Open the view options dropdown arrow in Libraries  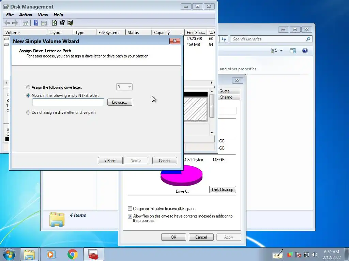pyautogui.click(x=281, y=51)
